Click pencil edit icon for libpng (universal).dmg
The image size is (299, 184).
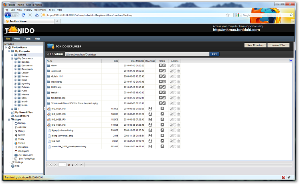172,136
